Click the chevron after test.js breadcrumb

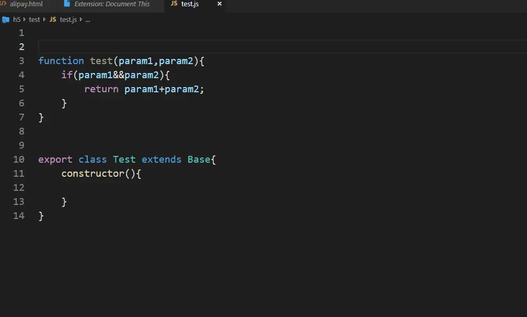(x=80, y=19)
